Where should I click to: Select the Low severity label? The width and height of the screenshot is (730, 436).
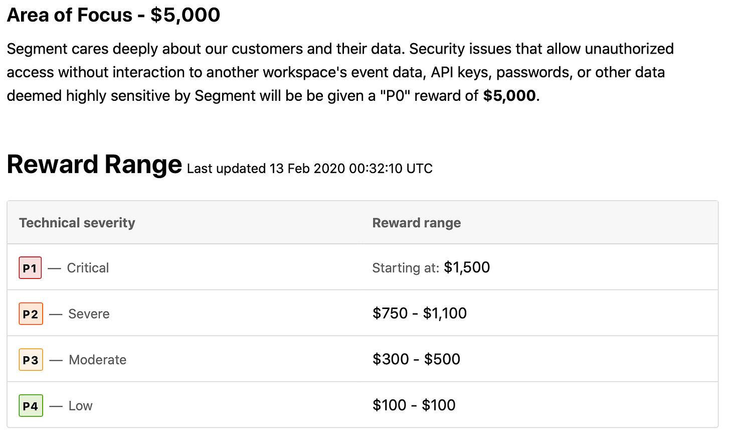[80, 406]
